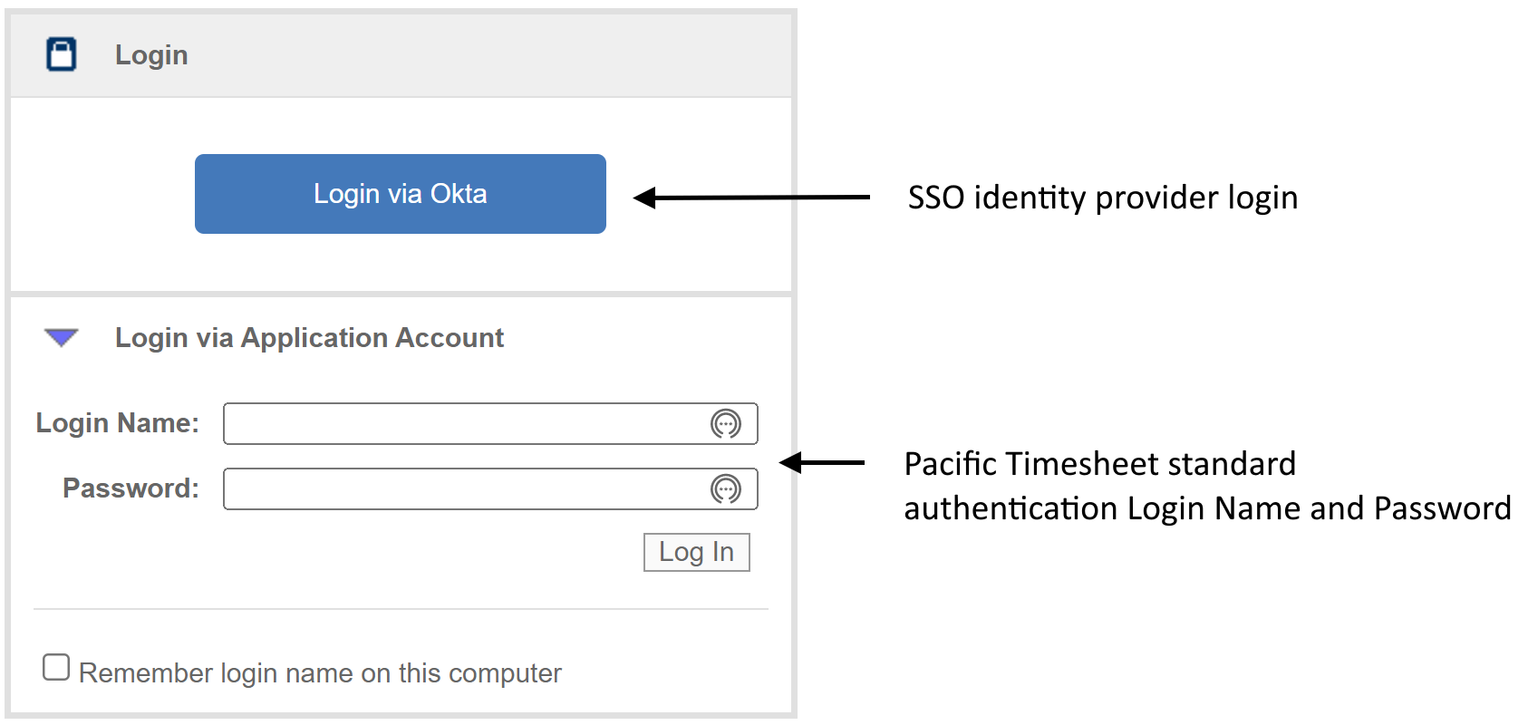Select the autofill icon inside the Password field

pos(726,488)
